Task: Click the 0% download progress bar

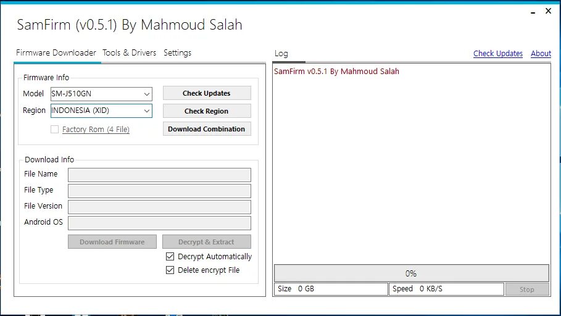Action: pos(412,273)
